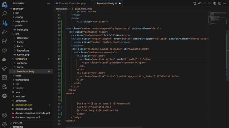Select base.html.twig in file tree
The image size is (229, 128).
[25, 71]
